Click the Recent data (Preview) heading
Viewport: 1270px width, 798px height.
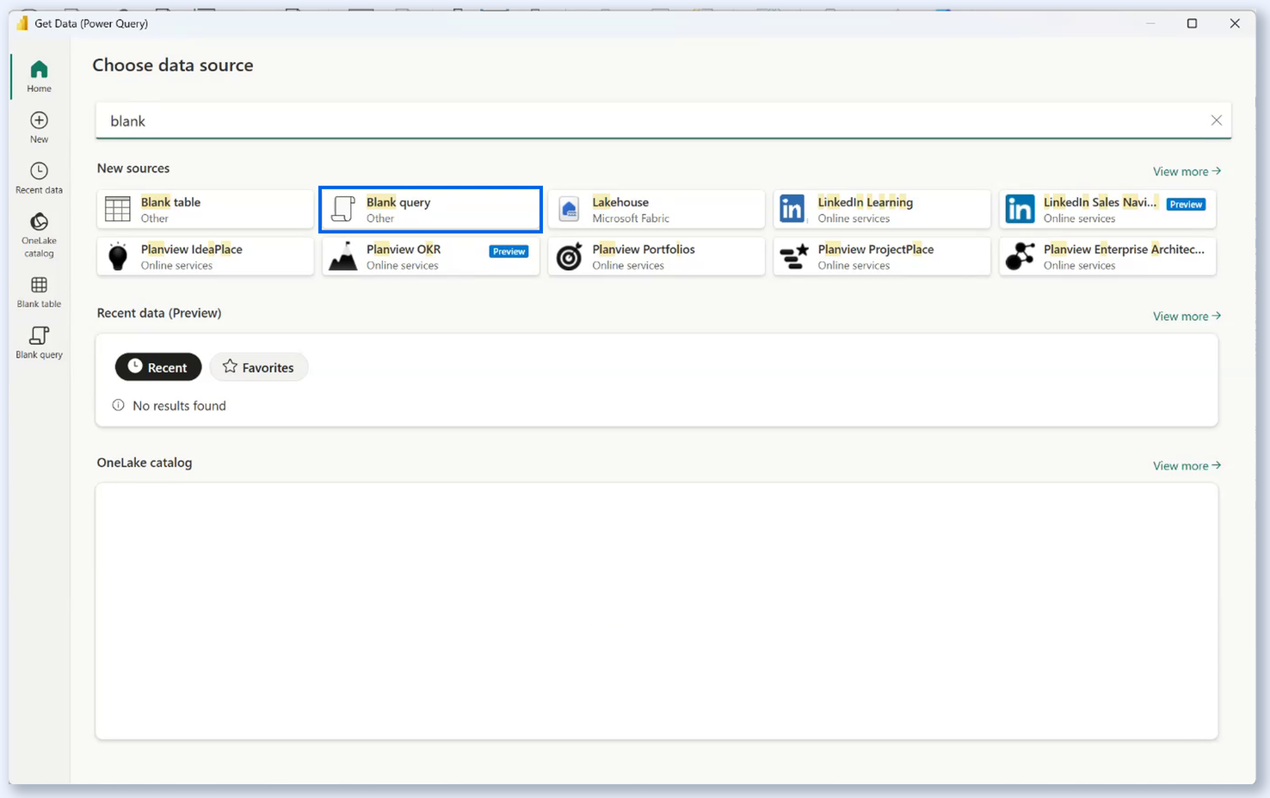(159, 313)
